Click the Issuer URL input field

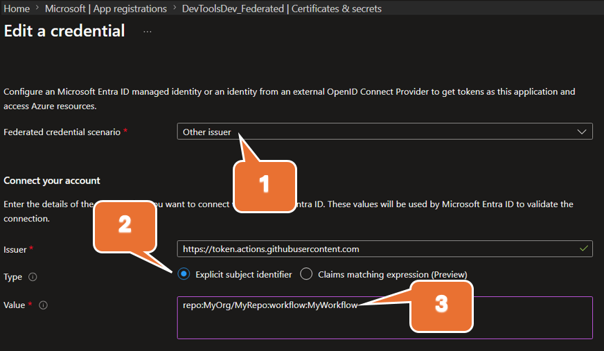point(374,249)
